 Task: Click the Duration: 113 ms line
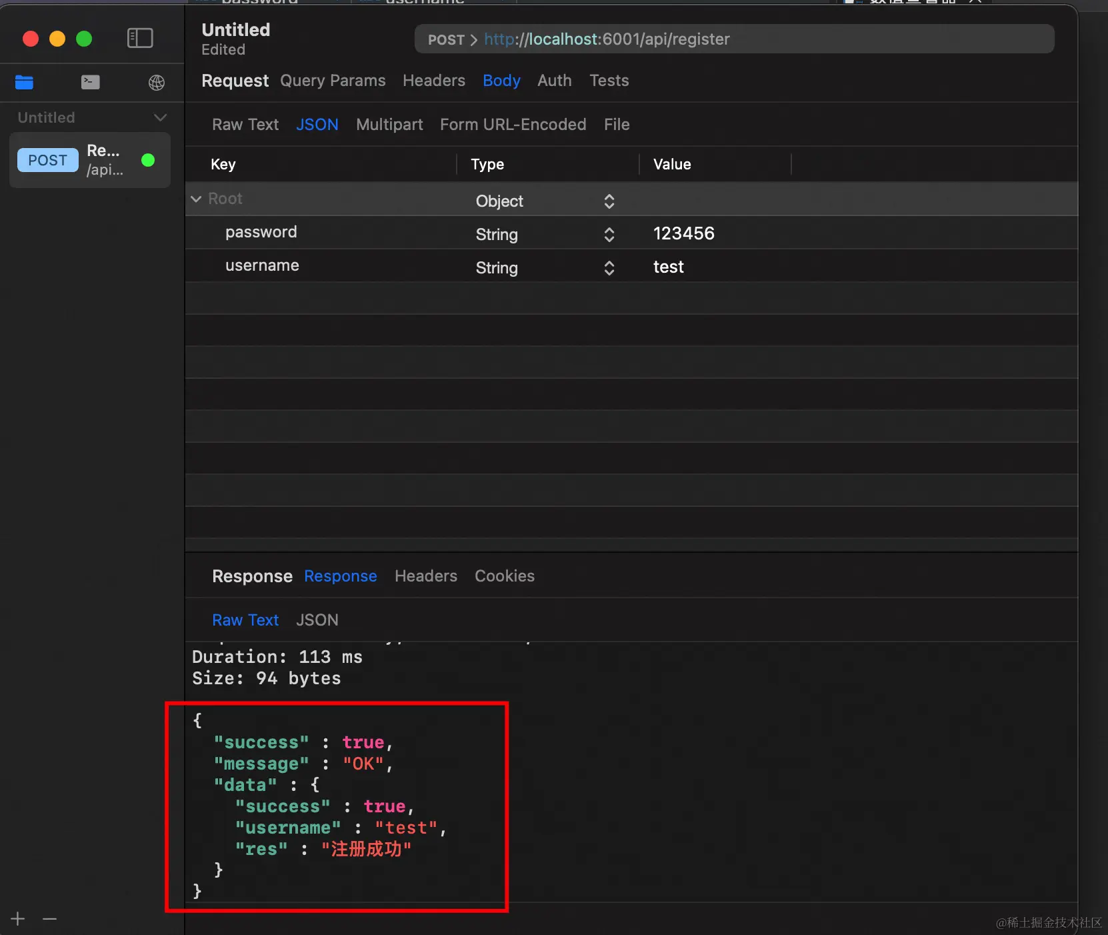tap(277, 657)
